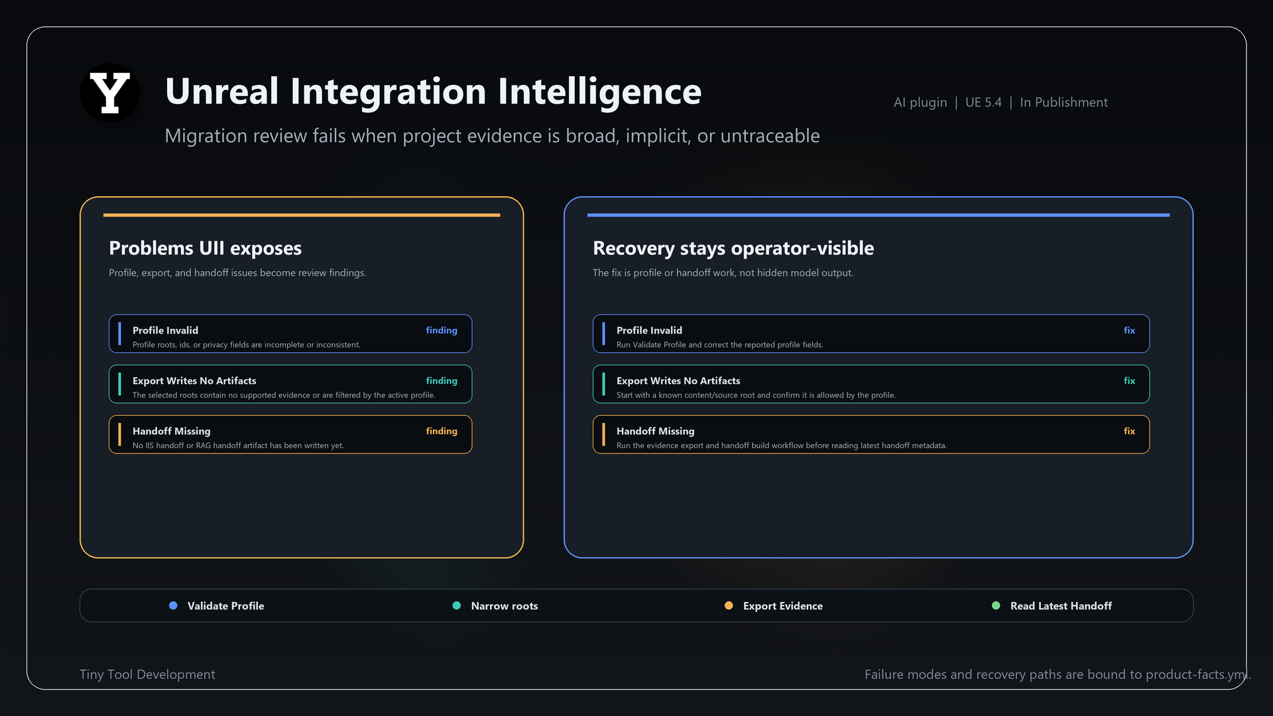Click the fix tag on Export Writes No Artifacts
Viewport: 1273px width, 716px height.
point(1129,381)
